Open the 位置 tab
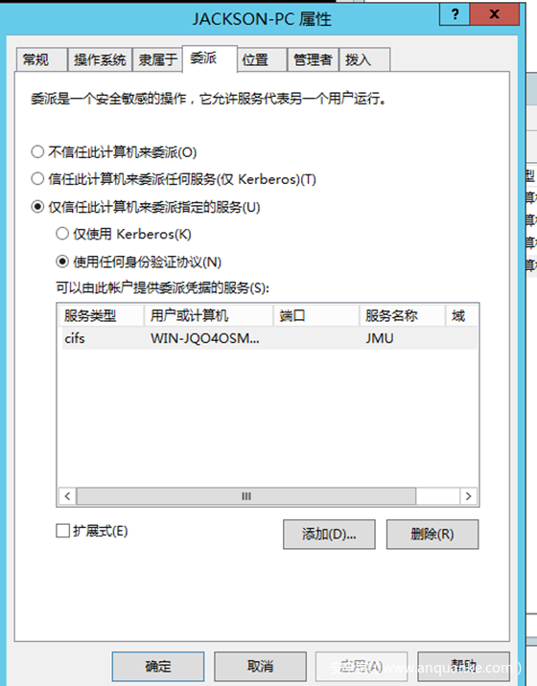The image size is (537, 686). [x=262, y=59]
